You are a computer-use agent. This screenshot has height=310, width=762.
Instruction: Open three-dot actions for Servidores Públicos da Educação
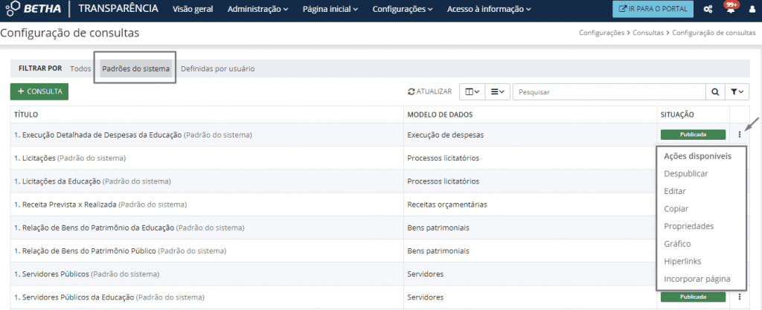[x=739, y=297]
